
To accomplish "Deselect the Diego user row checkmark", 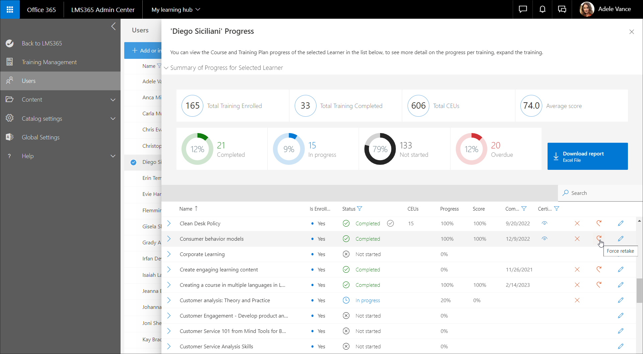I will point(133,162).
